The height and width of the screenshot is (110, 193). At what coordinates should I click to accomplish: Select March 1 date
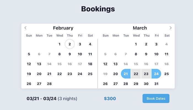click(x=136, y=44)
